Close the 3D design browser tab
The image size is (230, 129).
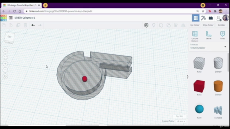click(x=39, y=5)
